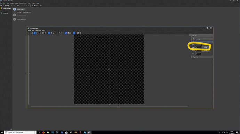Open Microsoft Edge from the taskbar
The image size is (240, 134).
tap(62, 133)
